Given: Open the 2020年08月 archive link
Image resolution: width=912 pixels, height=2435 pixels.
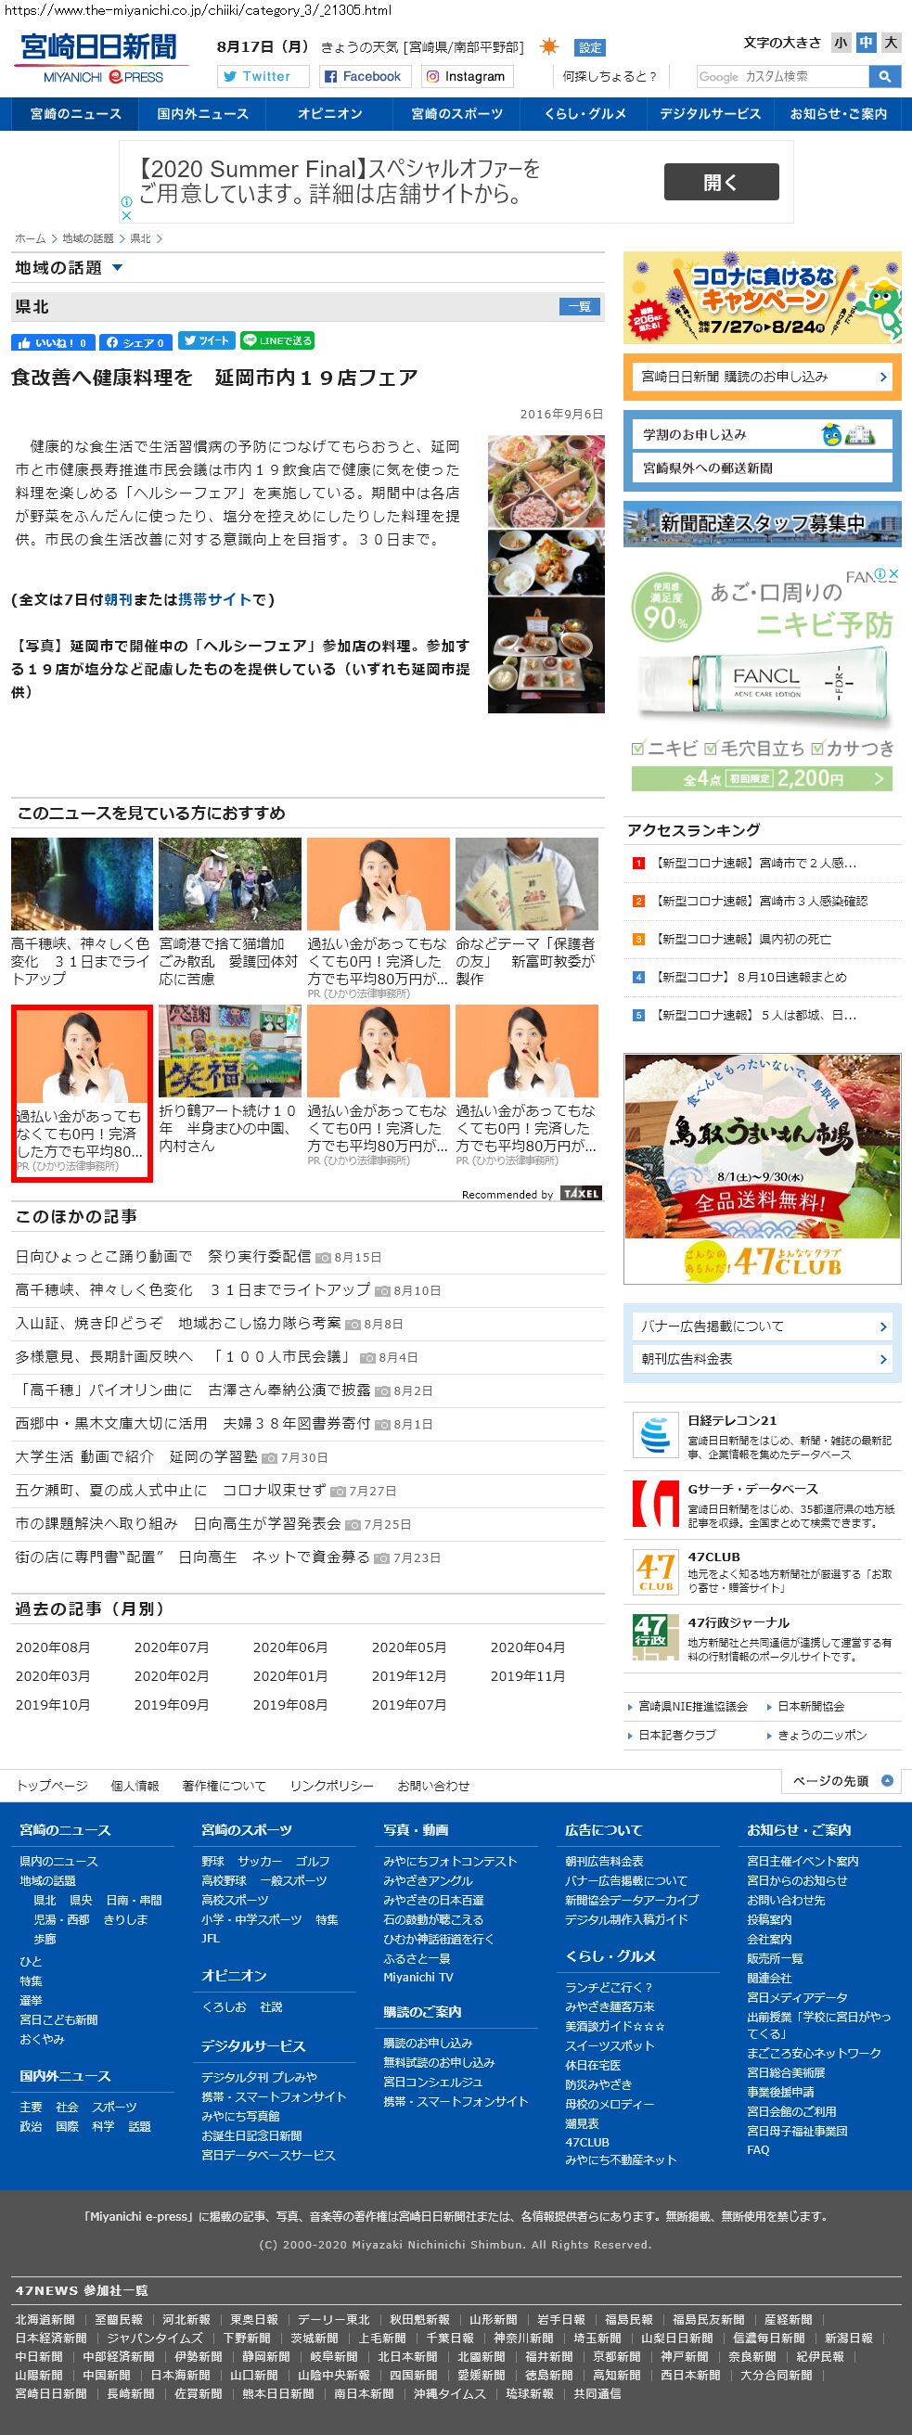Looking at the screenshot, I should 53,1647.
